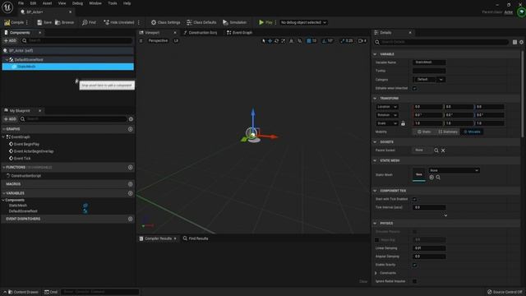Open the Compile options three-dot menu
The height and width of the screenshot is (296, 526).
pos(27,22)
